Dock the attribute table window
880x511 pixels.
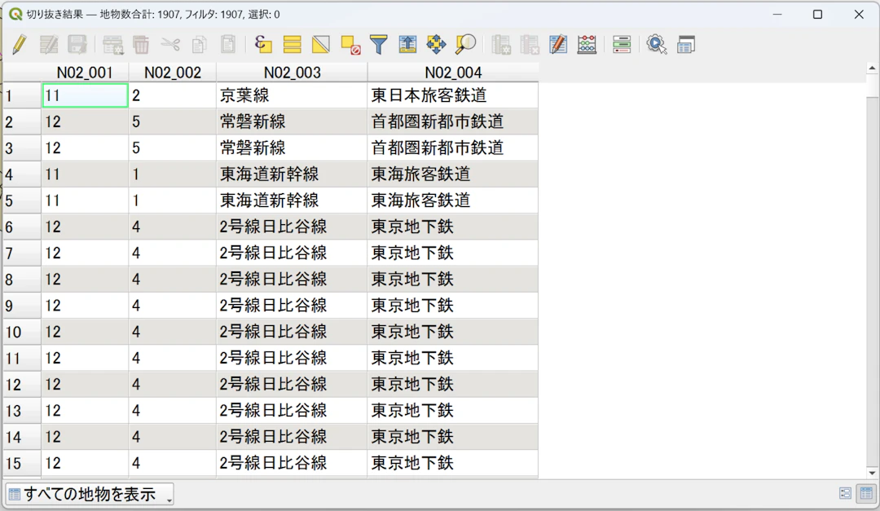(686, 44)
